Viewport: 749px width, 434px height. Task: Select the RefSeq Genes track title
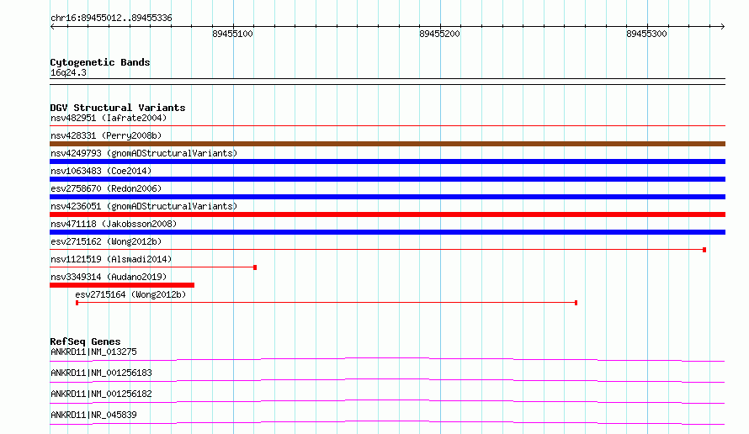pyautogui.click(x=85, y=341)
